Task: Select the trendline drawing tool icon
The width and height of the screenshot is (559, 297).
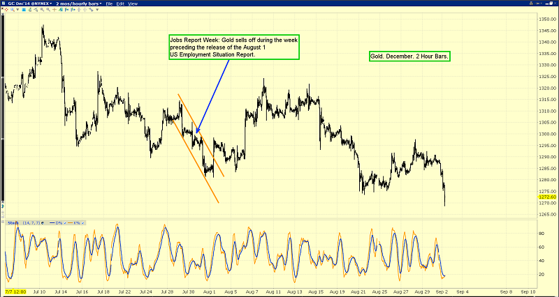Action: coord(36,10)
